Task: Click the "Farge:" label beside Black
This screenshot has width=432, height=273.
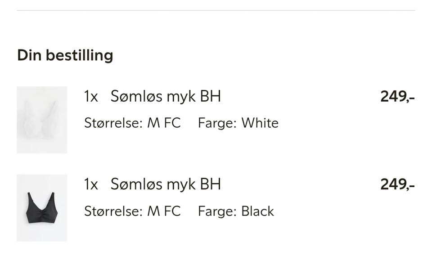Action: point(217,211)
